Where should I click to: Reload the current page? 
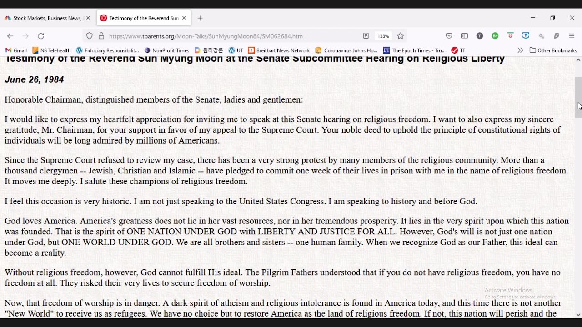pos(41,36)
